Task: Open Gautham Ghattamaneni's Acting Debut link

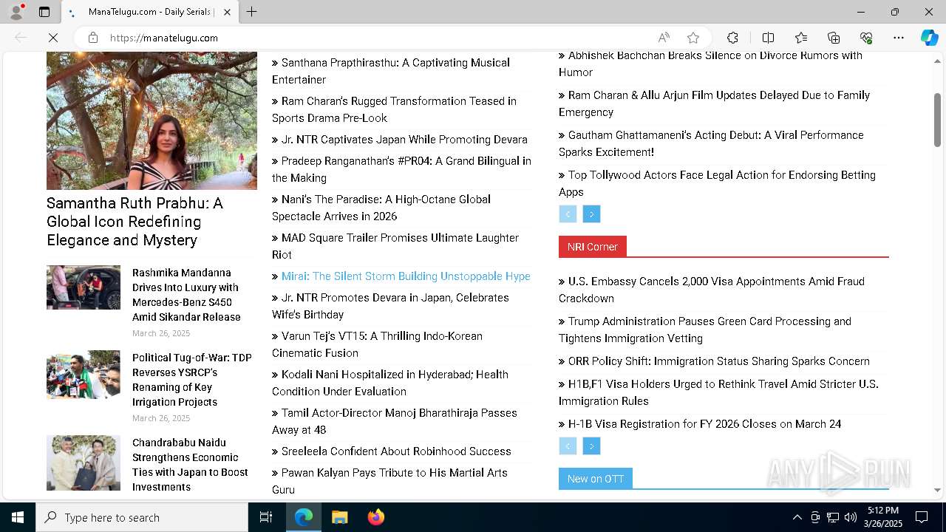Action: click(x=711, y=143)
